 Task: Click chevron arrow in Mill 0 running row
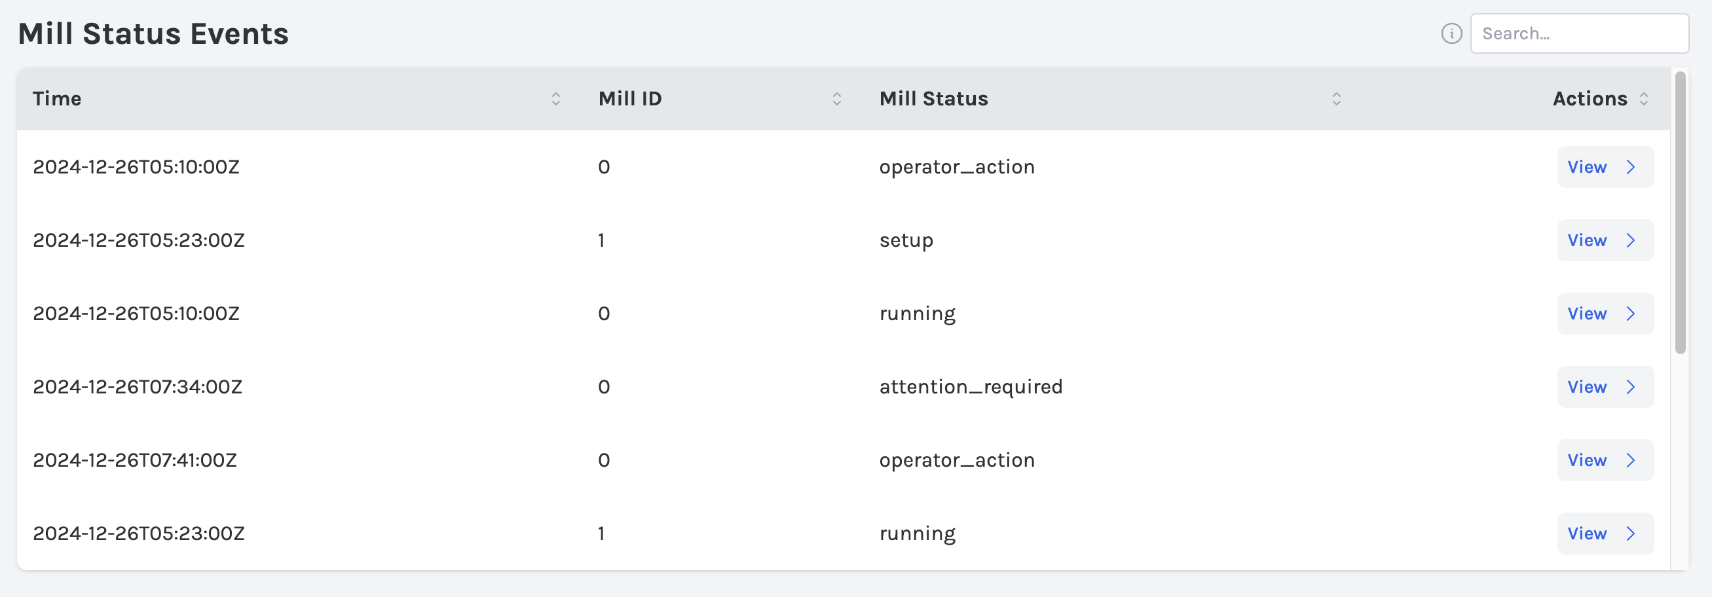1630,314
